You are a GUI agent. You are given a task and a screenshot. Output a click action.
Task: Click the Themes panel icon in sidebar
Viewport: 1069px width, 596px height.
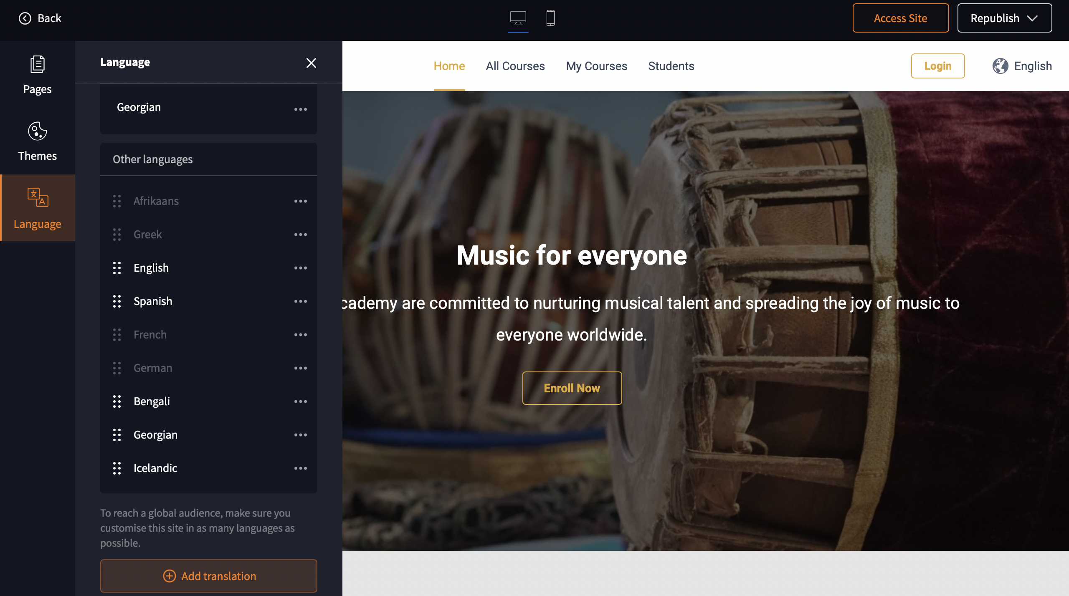point(37,140)
